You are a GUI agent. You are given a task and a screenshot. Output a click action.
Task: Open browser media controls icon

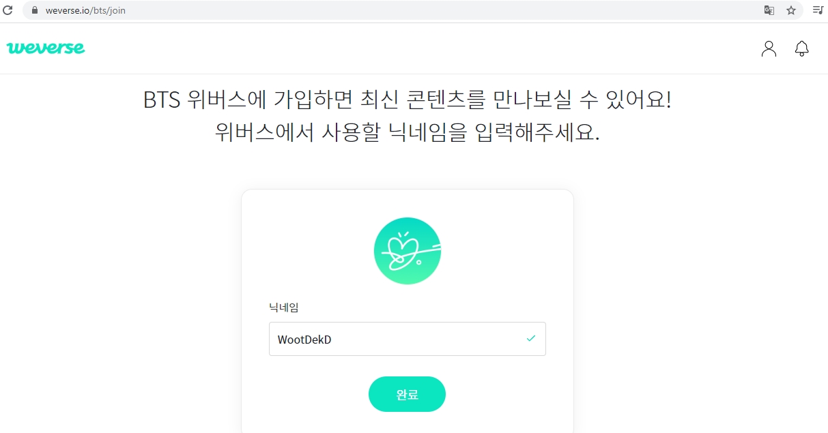[817, 10]
